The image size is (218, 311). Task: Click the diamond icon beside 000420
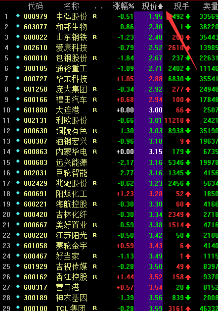18,214
